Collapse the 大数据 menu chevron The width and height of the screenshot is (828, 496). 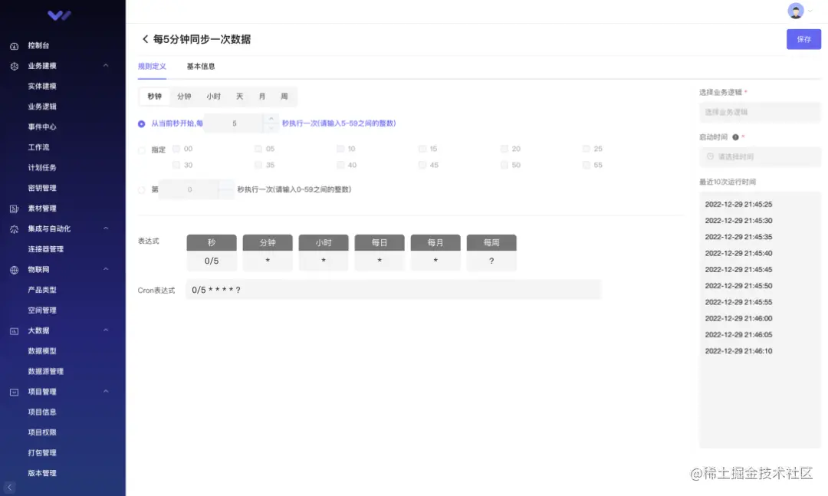tap(106, 330)
